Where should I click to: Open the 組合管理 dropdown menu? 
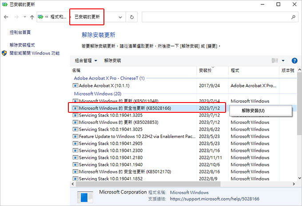86,61
